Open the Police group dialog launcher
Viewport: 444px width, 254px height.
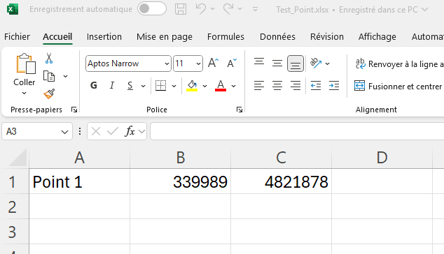pos(240,110)
